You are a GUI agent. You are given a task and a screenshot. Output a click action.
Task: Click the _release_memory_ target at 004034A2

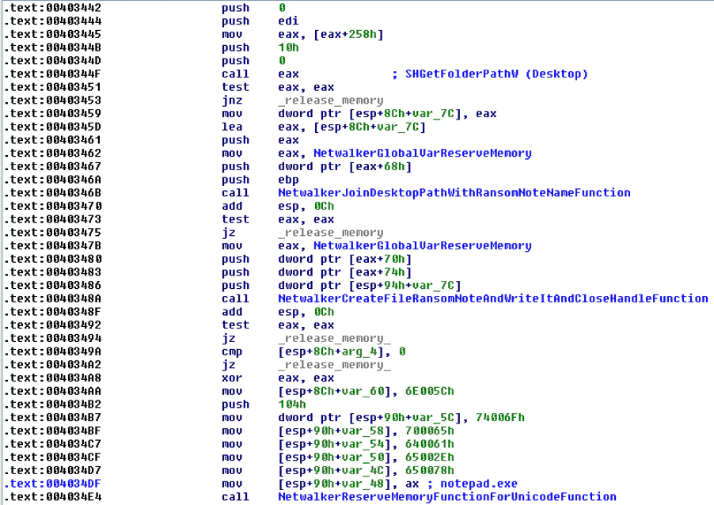334,364
